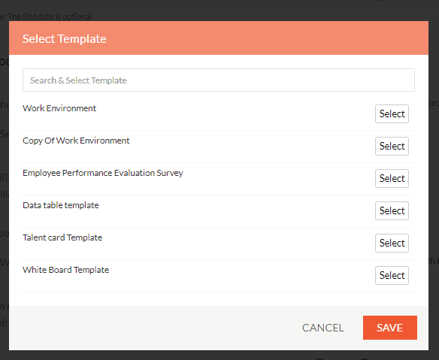Screen dimensions: 439x360
Task: Choose Select for Copy Of Work Environment
Action: (x=392, y=146)
